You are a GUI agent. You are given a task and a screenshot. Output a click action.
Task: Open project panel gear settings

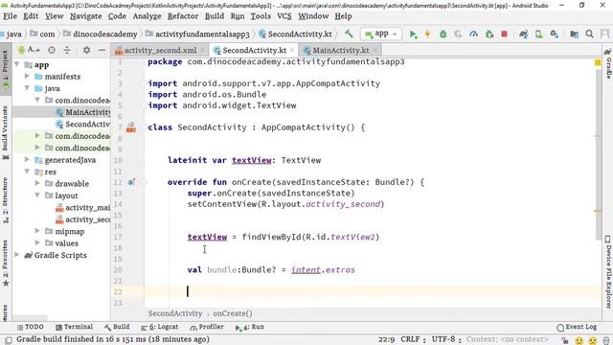coord(86,50)
